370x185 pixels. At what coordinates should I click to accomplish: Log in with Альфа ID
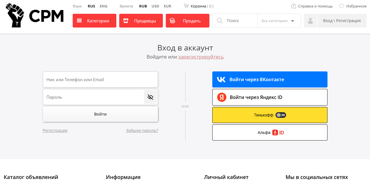coord(270,133)
